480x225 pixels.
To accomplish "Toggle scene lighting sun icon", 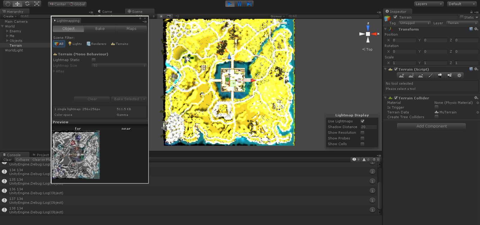I will tap(161, 16).
